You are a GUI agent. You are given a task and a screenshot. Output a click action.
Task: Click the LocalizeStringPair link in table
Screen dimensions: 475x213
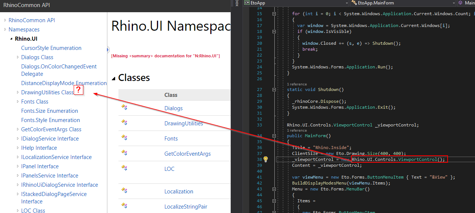click(186, 207)
